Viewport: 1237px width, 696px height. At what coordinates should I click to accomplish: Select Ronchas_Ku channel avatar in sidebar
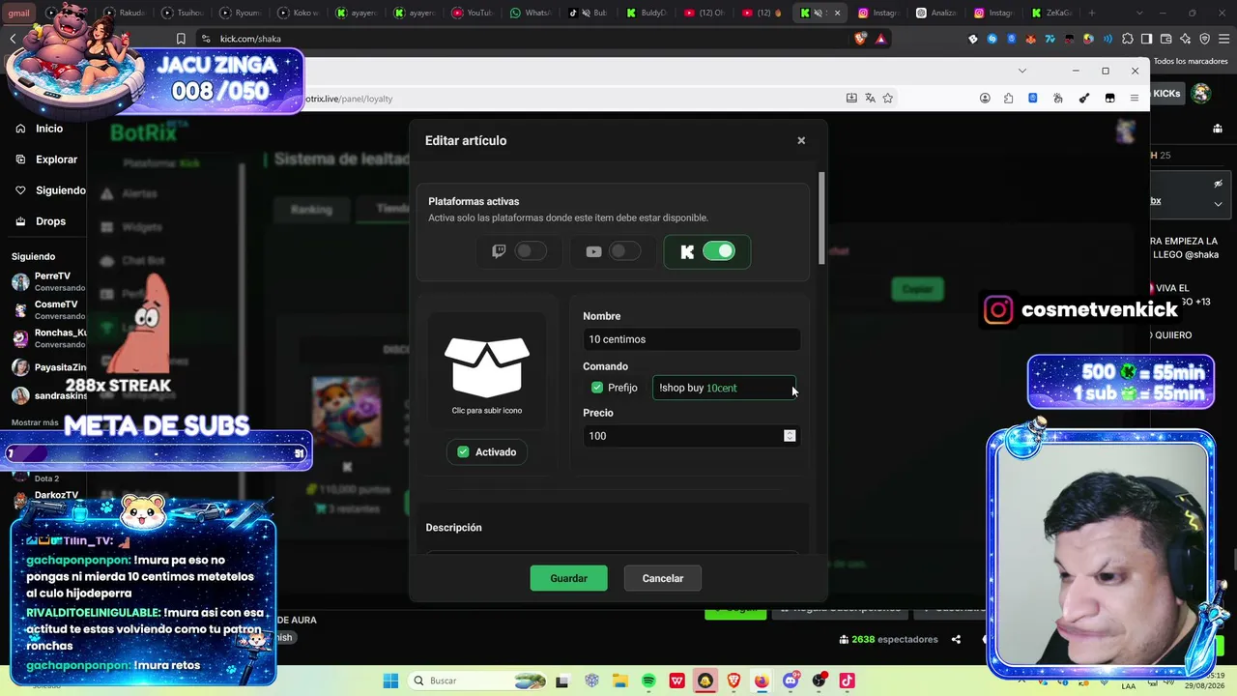(20, 338)
